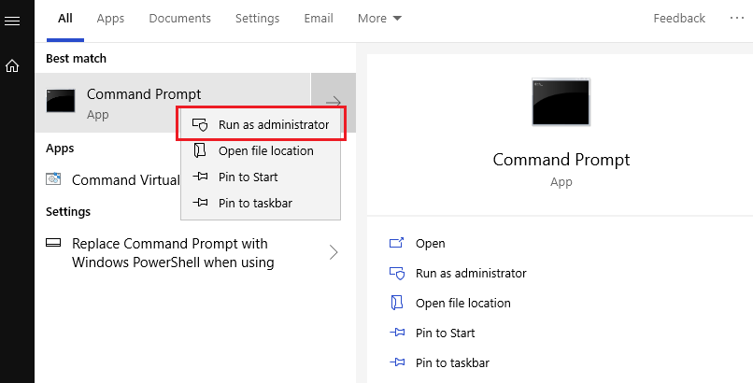Click the Feedback link
The width and height of the screenshot is (753, 383).
[x=679, y=19]
